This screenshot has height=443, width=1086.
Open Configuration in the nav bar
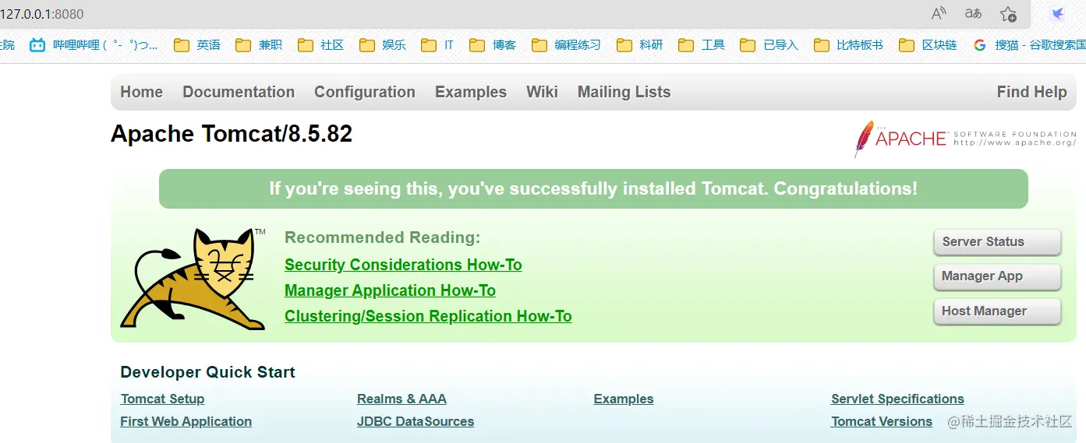pyautogui.click(x=365, y=92)
